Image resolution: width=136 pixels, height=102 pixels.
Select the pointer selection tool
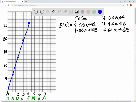click(48, 12)
